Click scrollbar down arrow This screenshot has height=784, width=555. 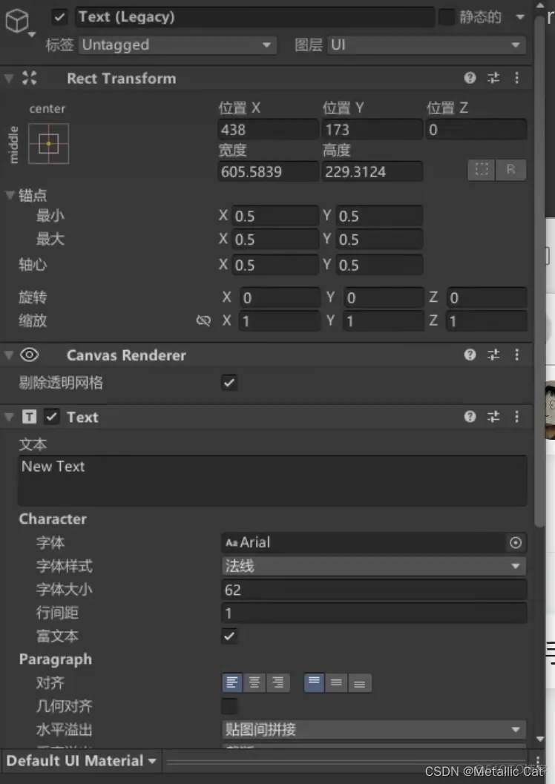[539, 739]
